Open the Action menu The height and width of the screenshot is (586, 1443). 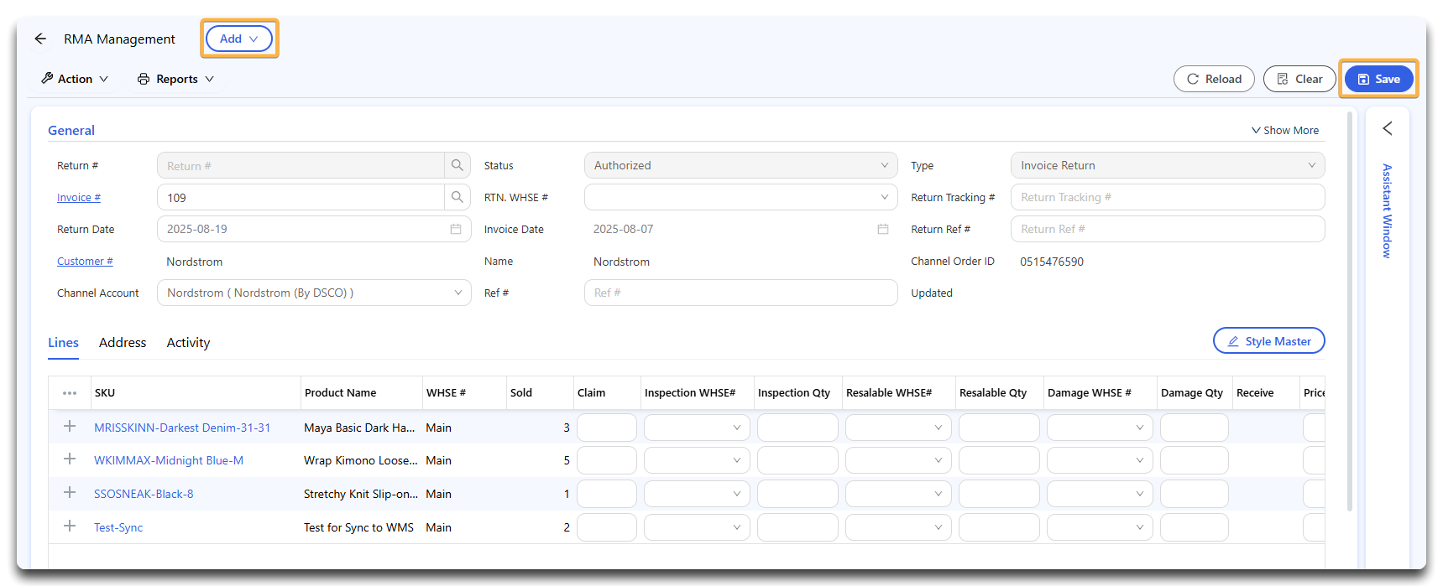click(75, 79)
